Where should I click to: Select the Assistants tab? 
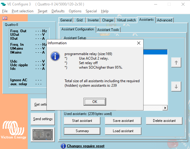coord(146,20)
